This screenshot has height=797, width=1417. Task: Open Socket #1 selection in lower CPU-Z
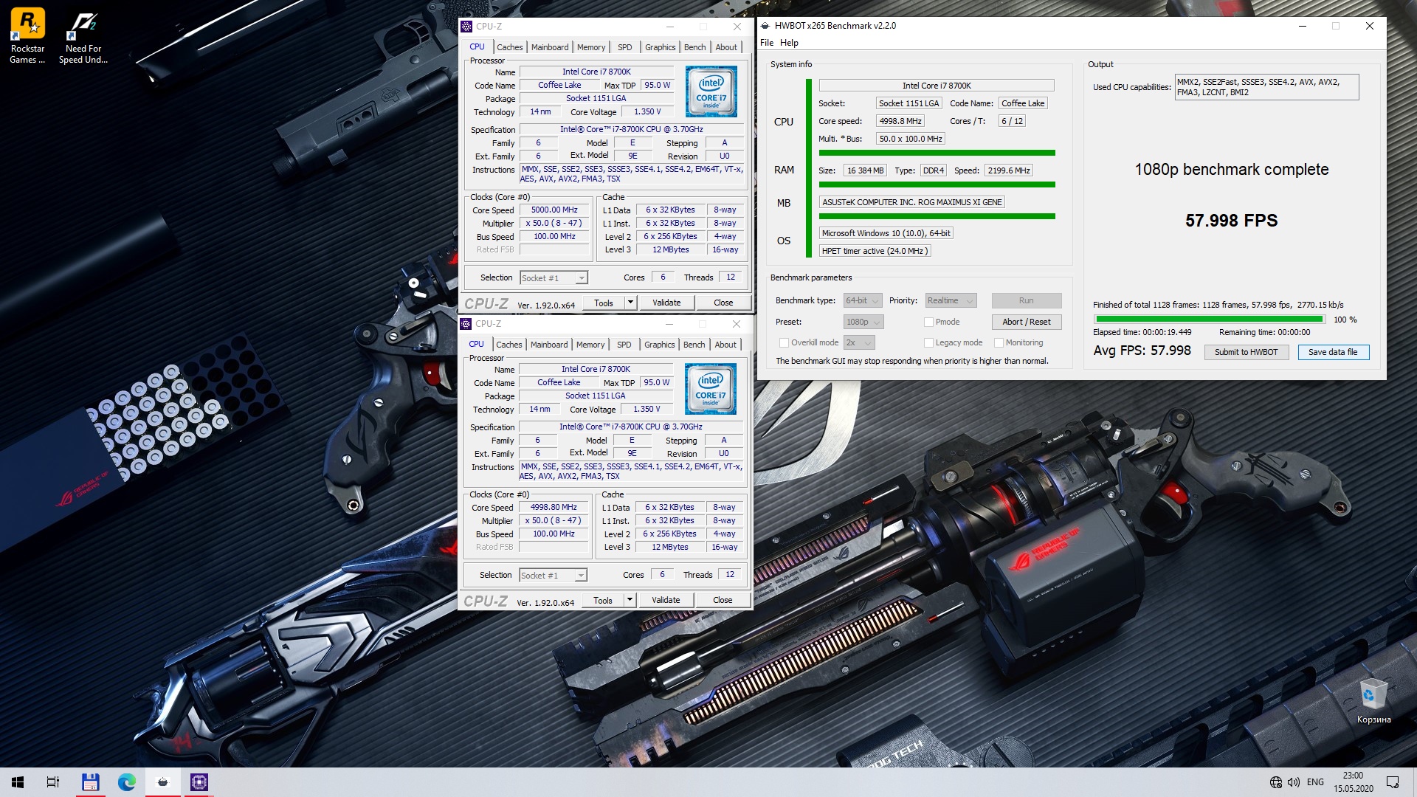[x=553, y=576]
